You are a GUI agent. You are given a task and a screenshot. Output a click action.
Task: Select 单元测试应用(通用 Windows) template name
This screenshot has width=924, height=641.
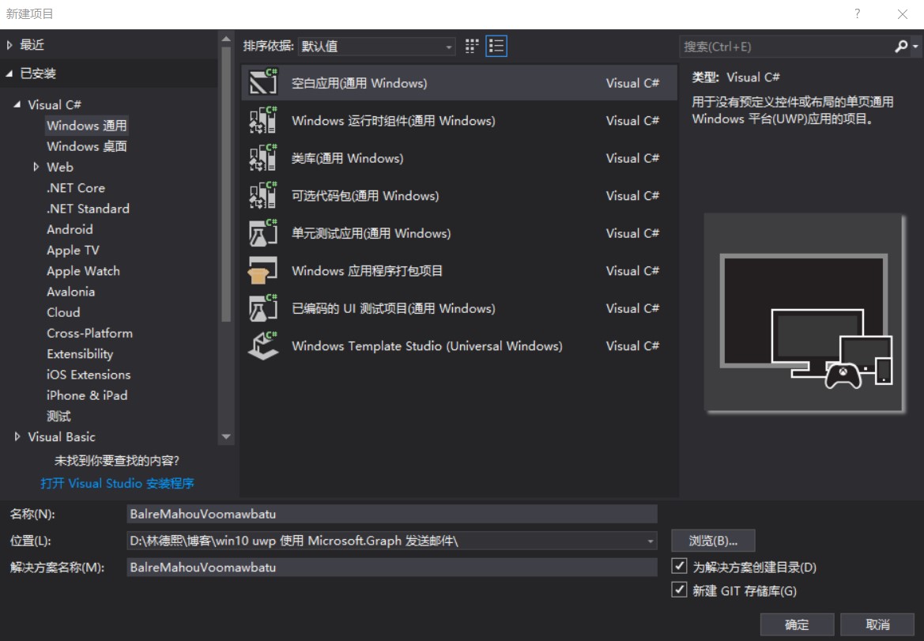click(371, 233)
